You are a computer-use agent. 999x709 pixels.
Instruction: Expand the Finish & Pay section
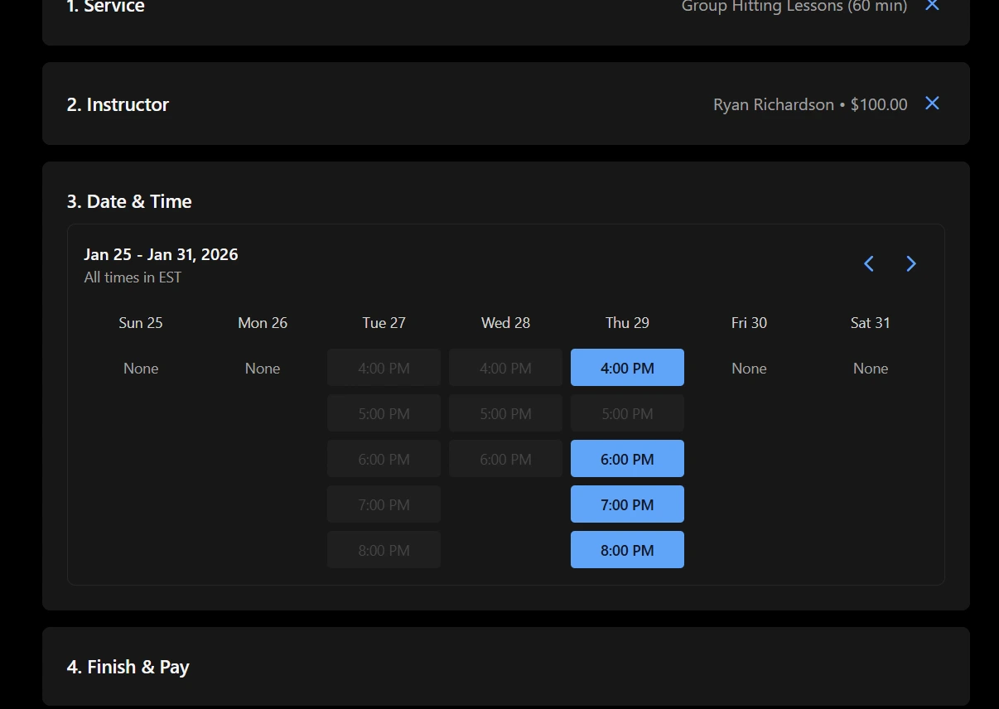tap(128, 666)
